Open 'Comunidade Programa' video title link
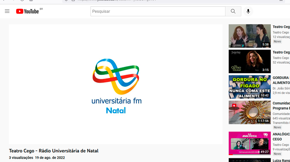The height and width of the screenshot is (162, 290). (x=281, y=106)
